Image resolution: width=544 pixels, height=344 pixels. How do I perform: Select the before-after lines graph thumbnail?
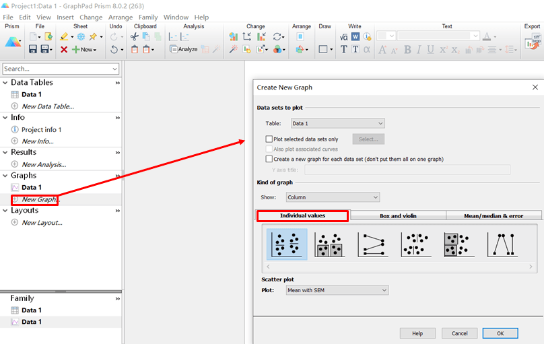coord(373,245)
